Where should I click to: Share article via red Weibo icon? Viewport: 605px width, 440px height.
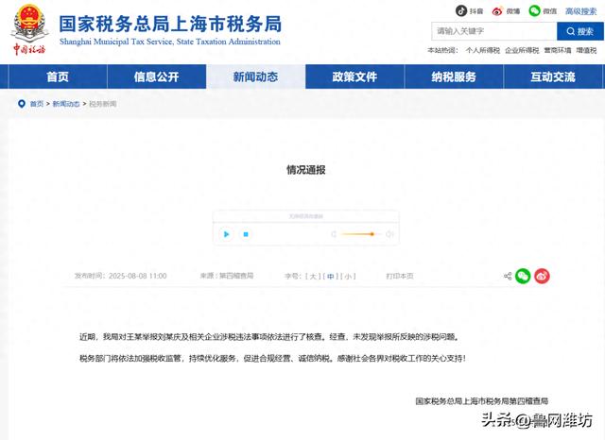point(542,277)
